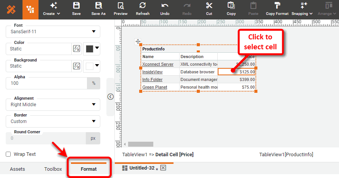
Task: Expand the Alignment dropdown
Action: (x=53, y=105)
